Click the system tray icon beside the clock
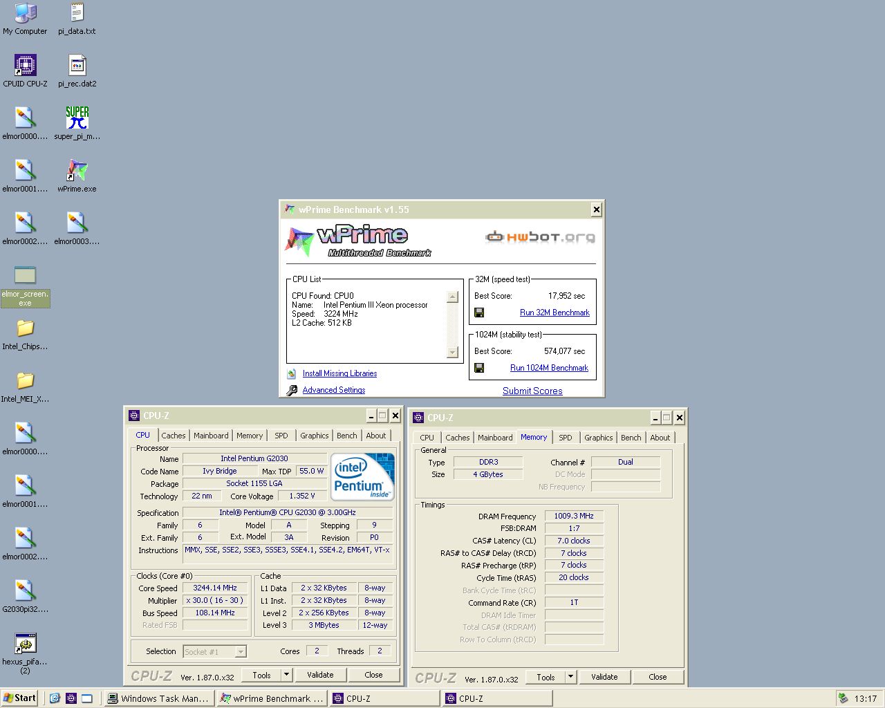885x708 pixels. point(843,698)
